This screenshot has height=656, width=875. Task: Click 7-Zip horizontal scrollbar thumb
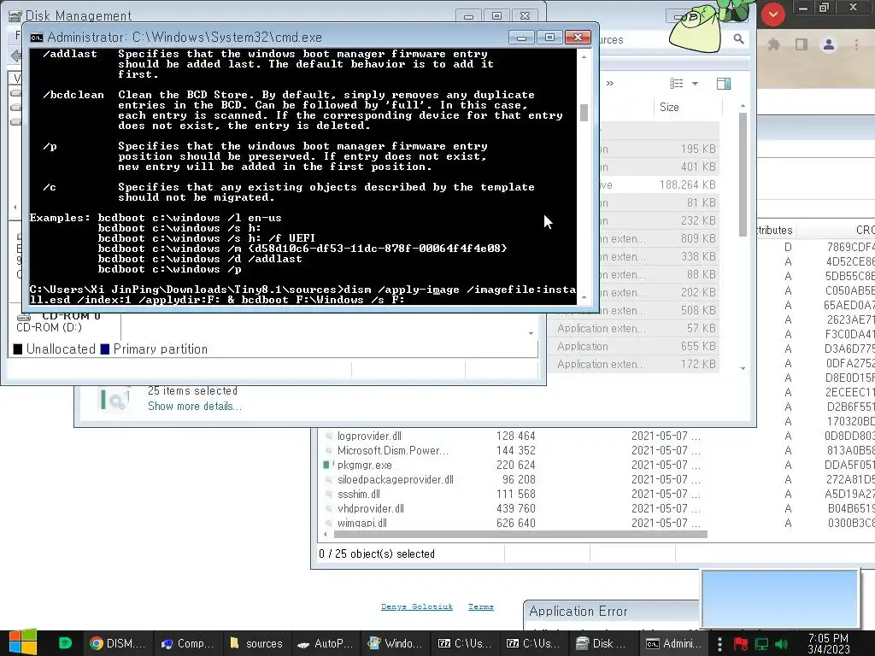(x=520, y=535)
